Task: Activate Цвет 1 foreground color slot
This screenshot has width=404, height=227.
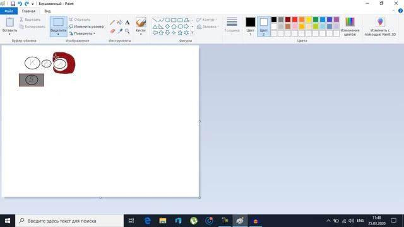Action: coord(251,26)
